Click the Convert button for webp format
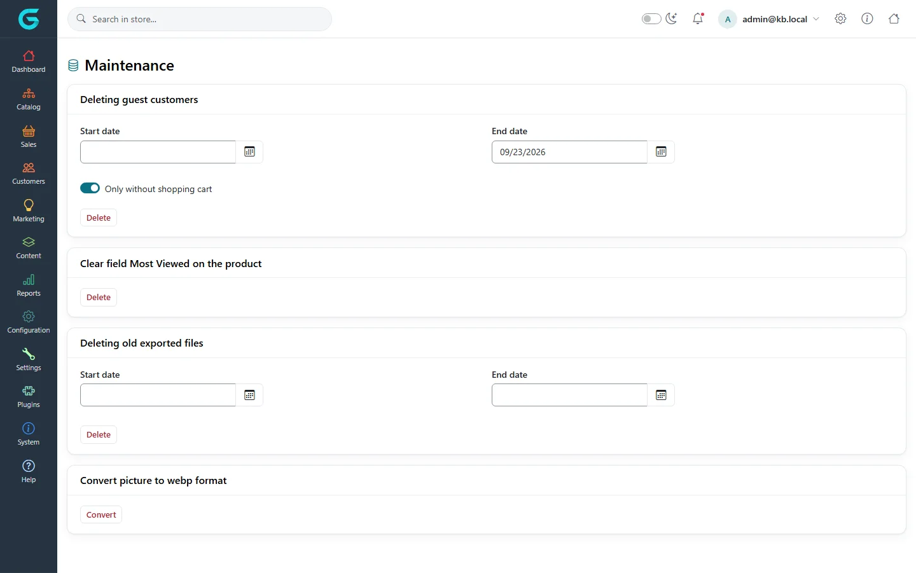 point(101,514)
